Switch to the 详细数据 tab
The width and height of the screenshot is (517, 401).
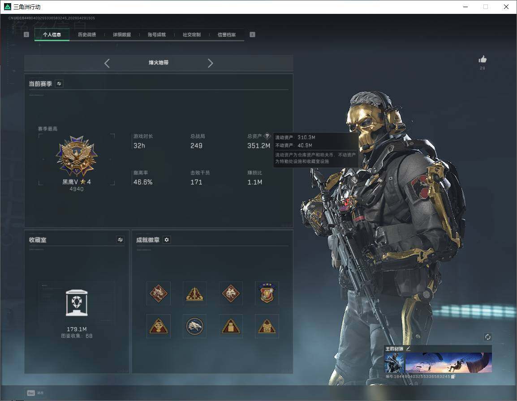(x=122, y=34)
